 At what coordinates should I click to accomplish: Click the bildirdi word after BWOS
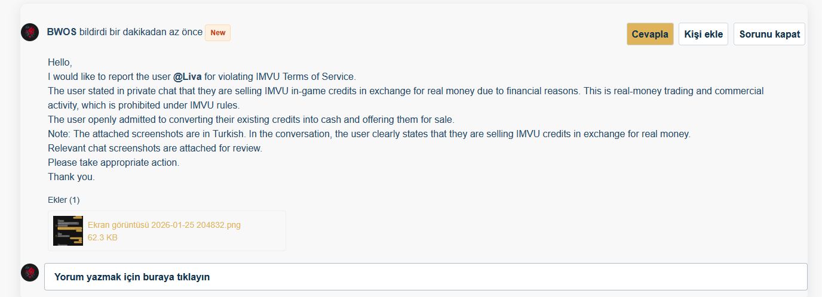point(93,33)
